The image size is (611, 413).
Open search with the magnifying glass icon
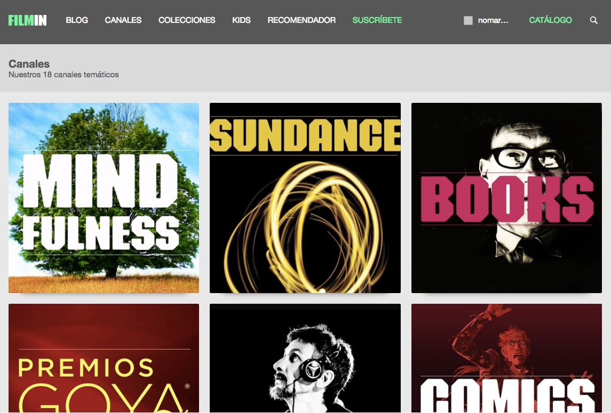(x=593, y=20)
